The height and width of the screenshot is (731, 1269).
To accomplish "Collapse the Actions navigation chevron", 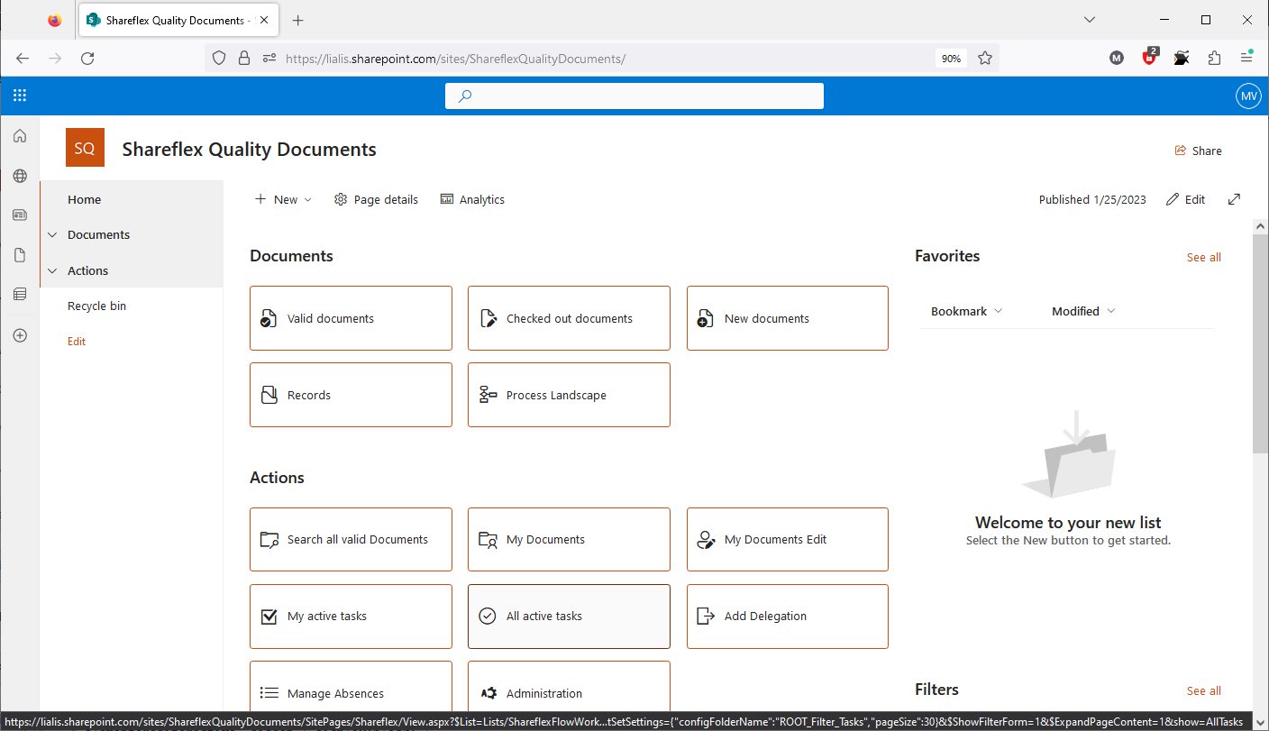I will [51, 270].
